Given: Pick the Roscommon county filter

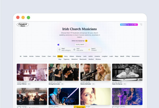Looking at the screenshot, I should pyautogui.click(x=136, y=56).
